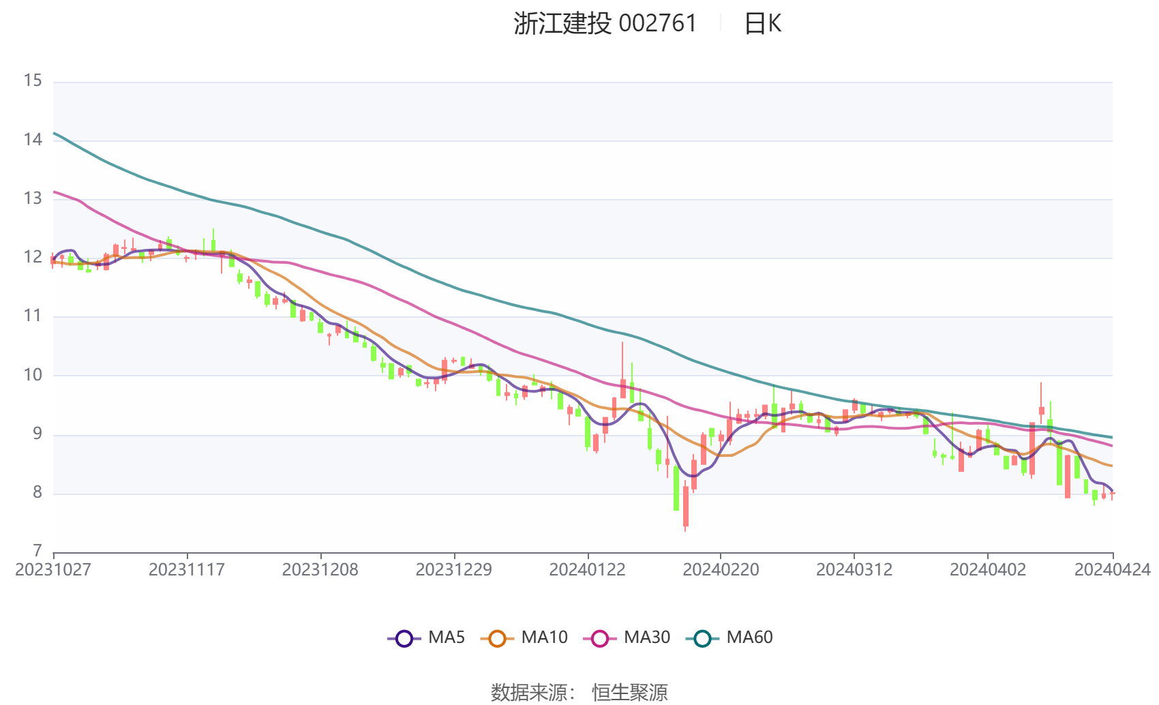The height and width of the screenshot is (705, 1159).
Task: Select the 20240424 date axis tick
Action: pos(1113,570)
